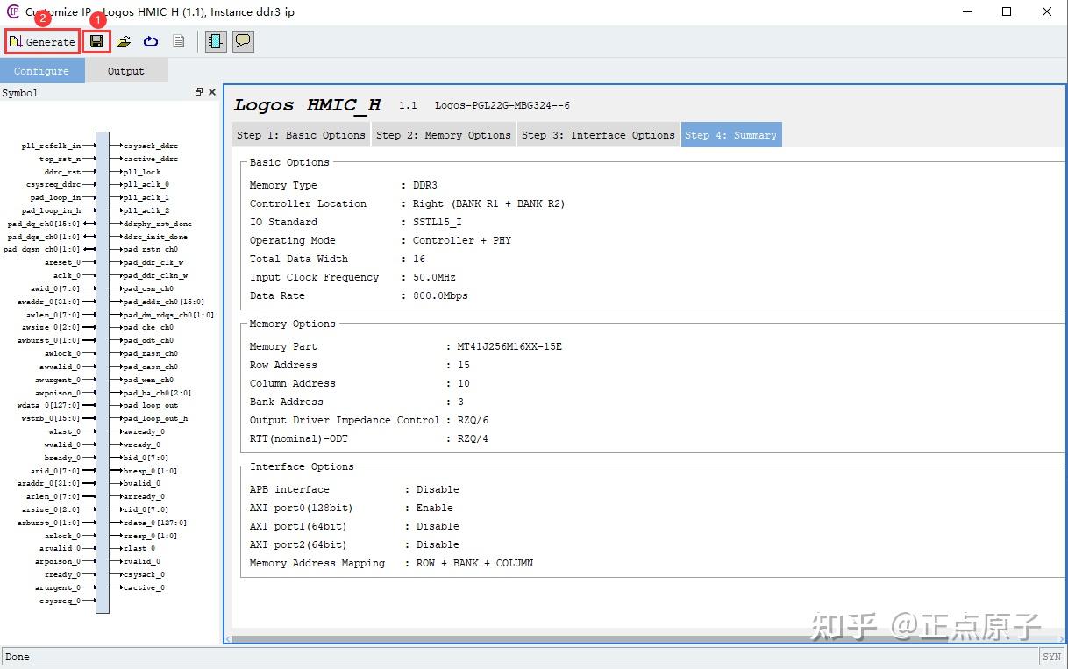Close the Symbol panel
The height and width of the screenshot is (669, 1068).
[211, 91]
